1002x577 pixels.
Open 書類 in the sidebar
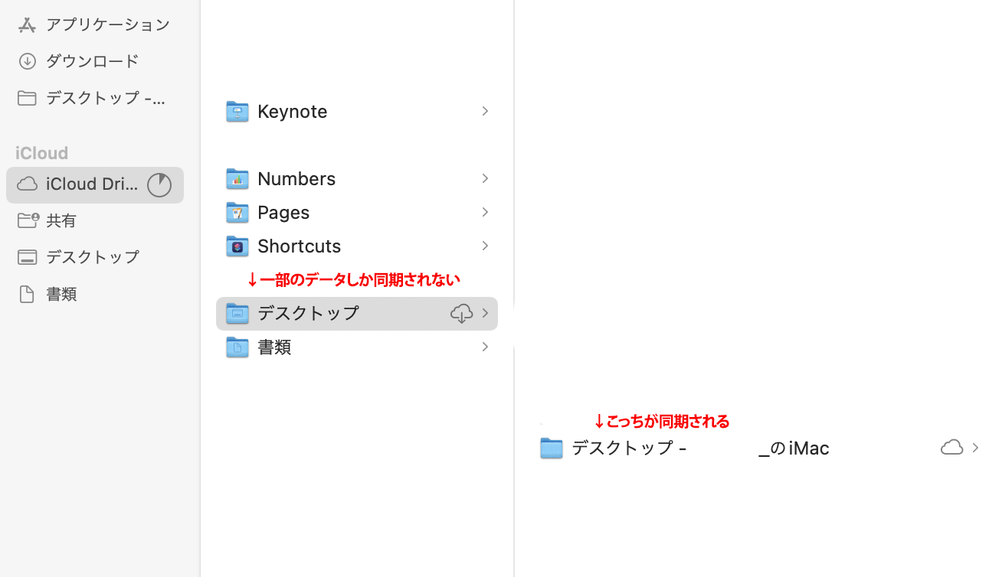coord(61,294)
